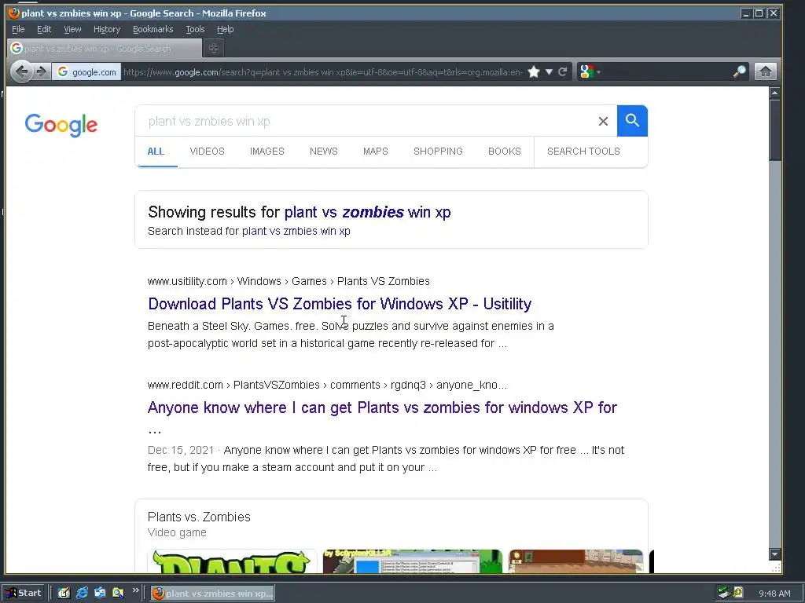Click the scrollbar down arrow
Viewport: 805px width, 603px height.
pos(774,554)
